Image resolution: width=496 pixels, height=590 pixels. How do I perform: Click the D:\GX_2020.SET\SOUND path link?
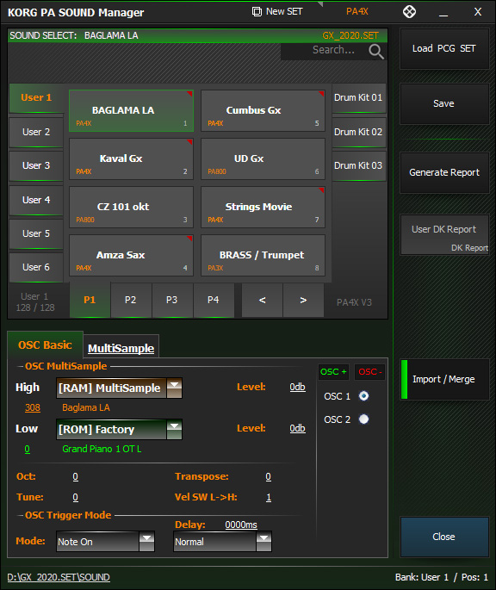point(59,577)
